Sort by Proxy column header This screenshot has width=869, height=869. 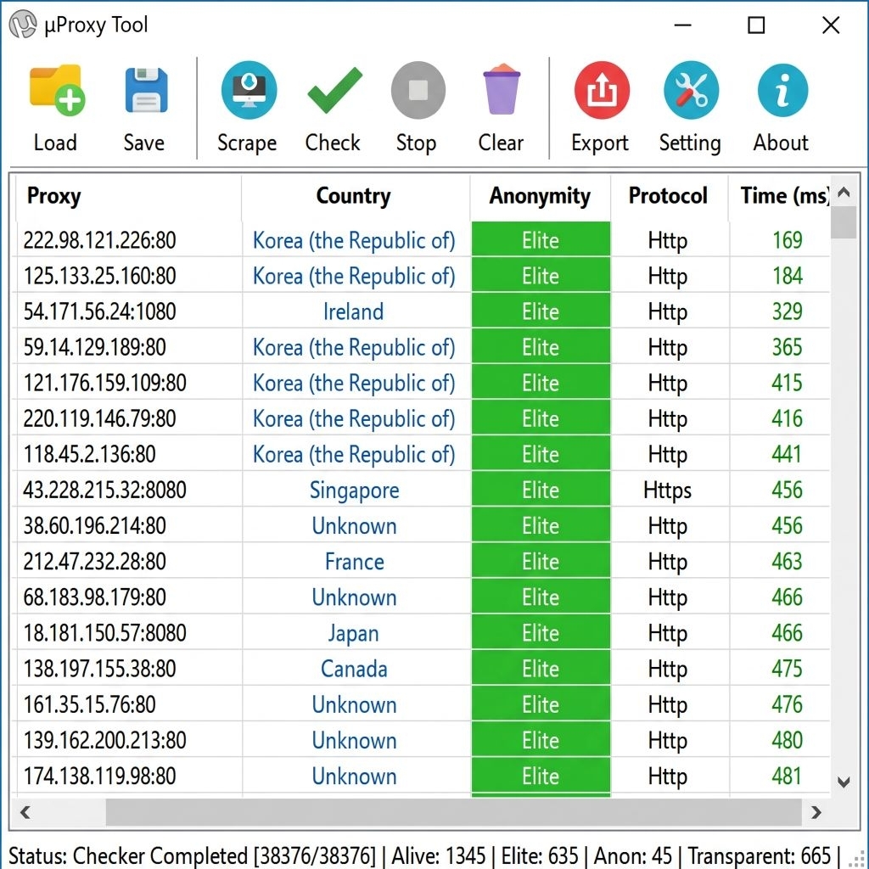tap(128, 196)
